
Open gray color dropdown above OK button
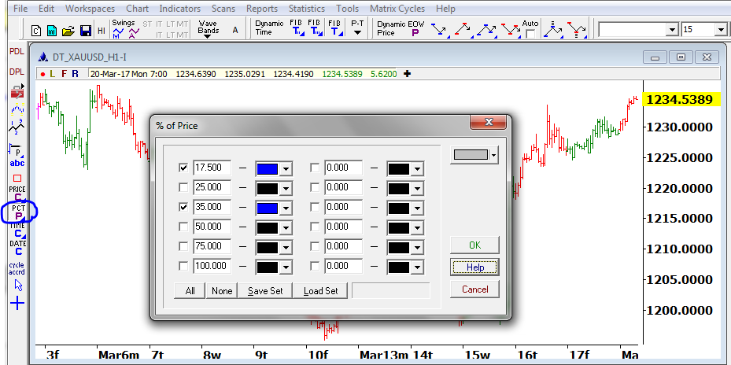(x=493, y=155)
